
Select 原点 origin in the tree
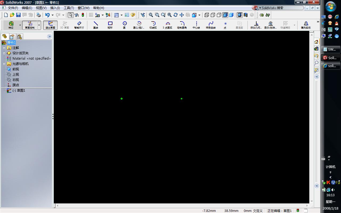tap(16, 85)
